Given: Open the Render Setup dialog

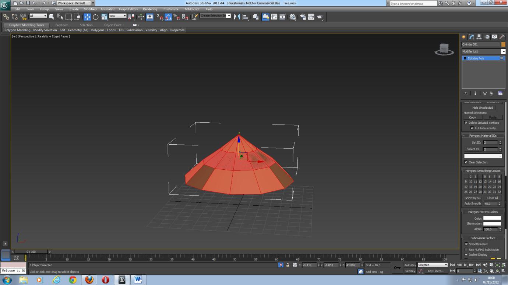Looking at the screenshot, I should click(303, 17).
